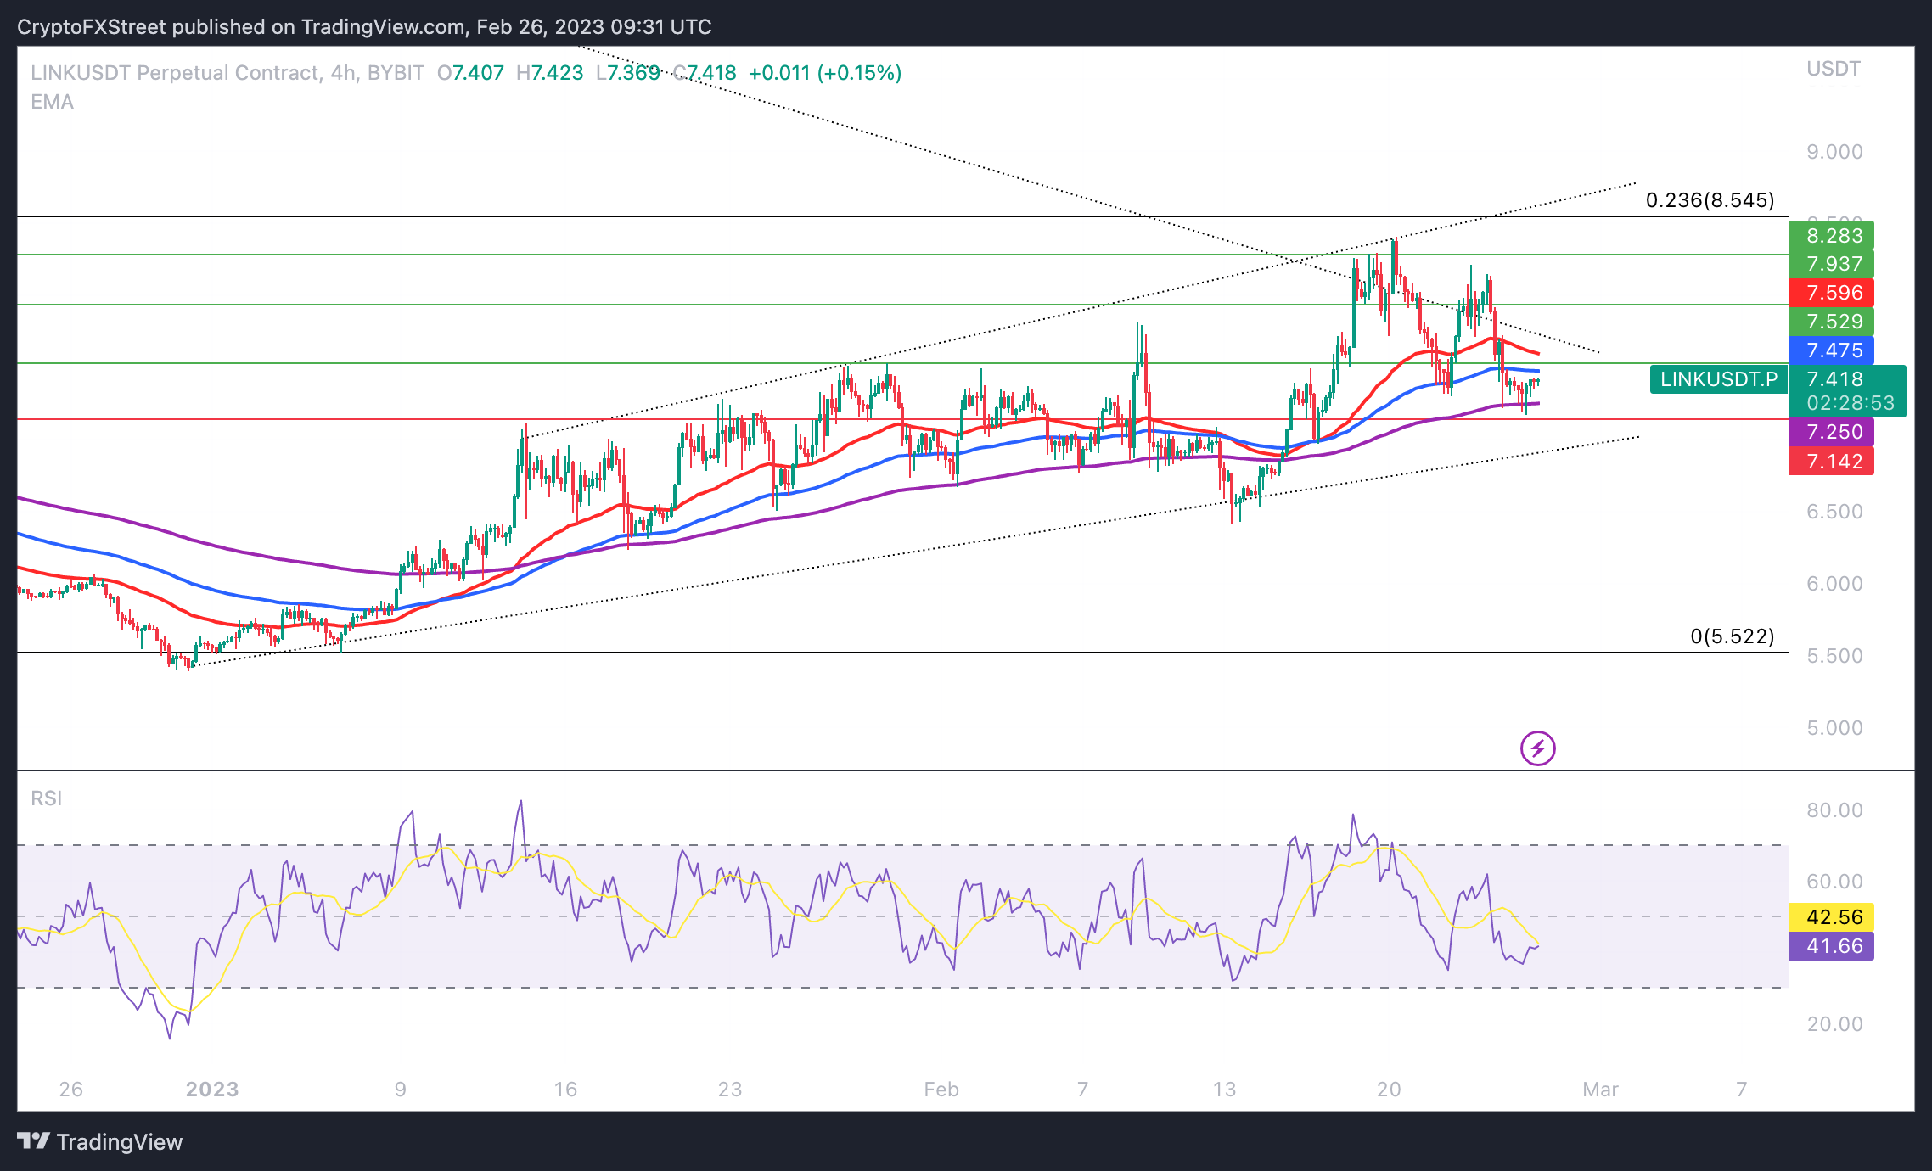This screenshot has height=1171, width=1932.
Task: Click the 20.00 RSI axis label
Action: click(1834, 1024)
